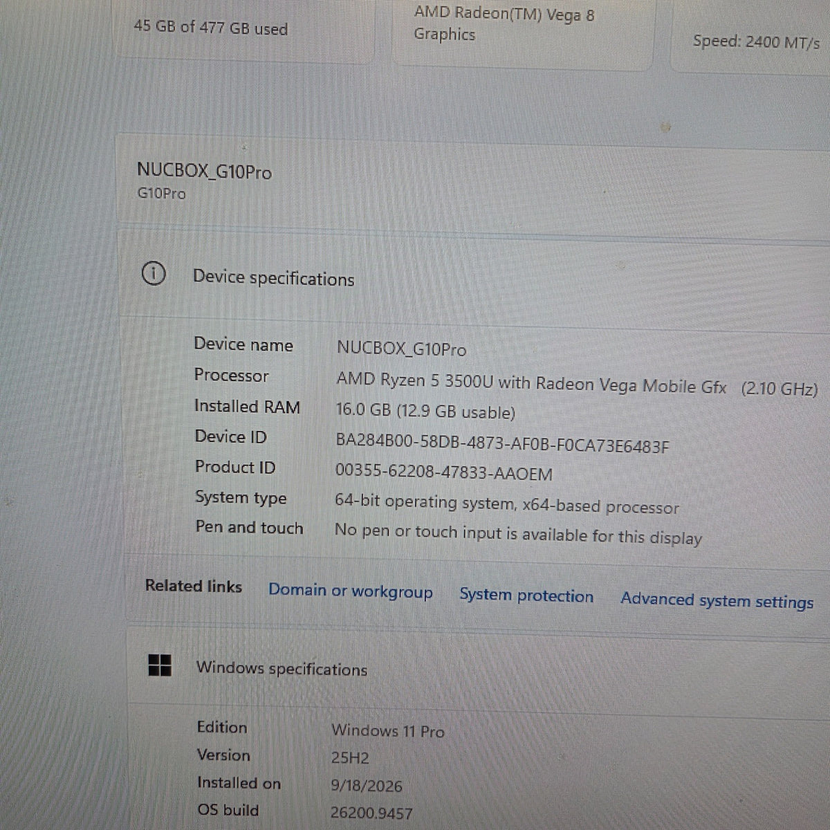The image size is (830, 830).
Task: Click the Device specifications info icon
Action: (153, 274)
